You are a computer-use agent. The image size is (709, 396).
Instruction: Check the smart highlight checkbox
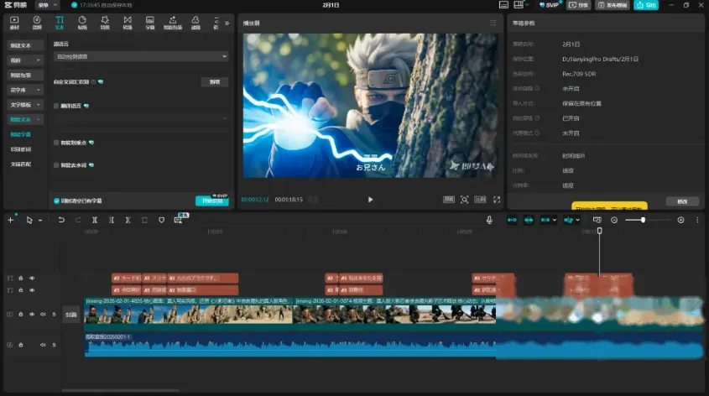56,143
